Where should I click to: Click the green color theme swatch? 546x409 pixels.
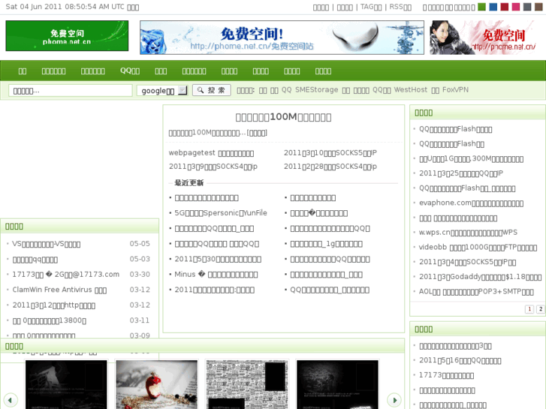482,8
